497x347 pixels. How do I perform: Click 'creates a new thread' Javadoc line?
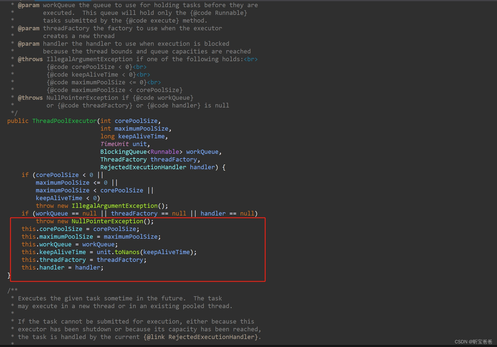click(x=79, y=36)
